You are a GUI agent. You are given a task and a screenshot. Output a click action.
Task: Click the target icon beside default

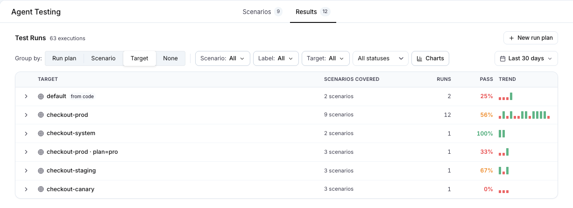pos(41,96)
